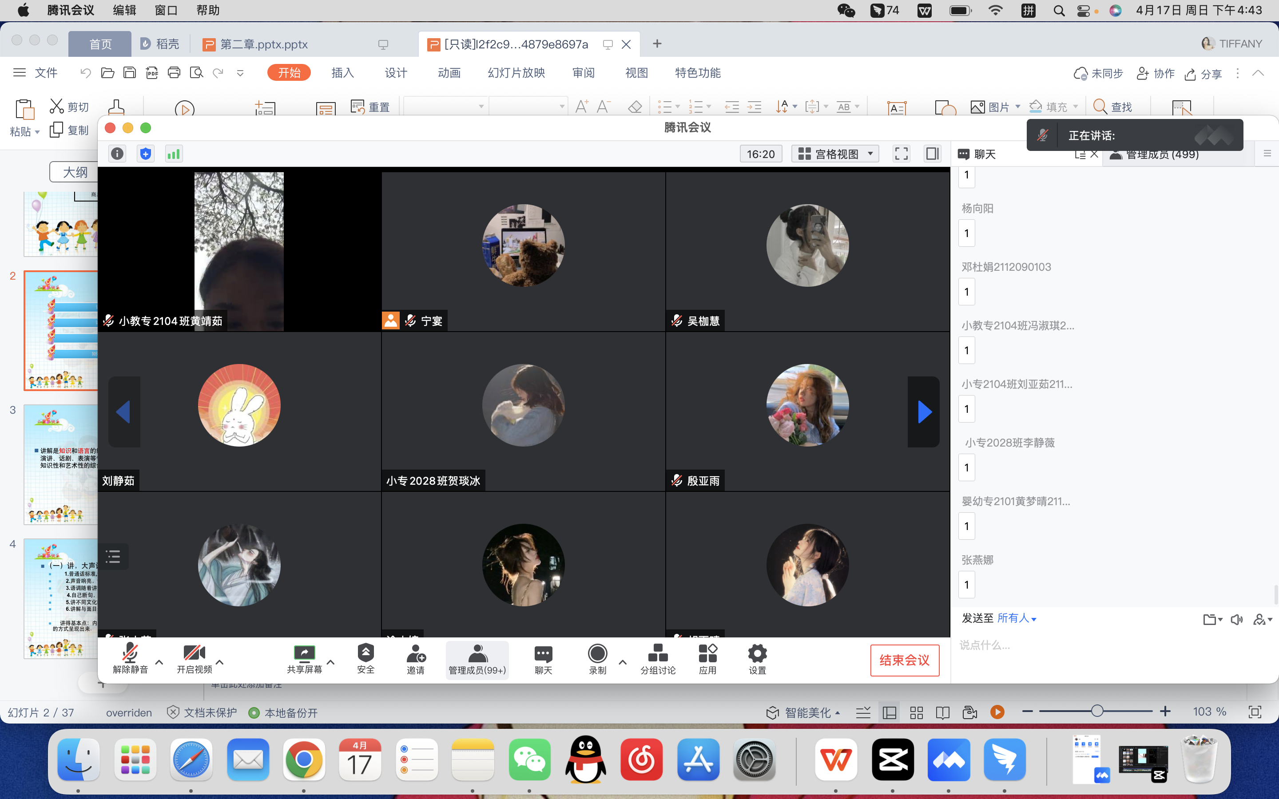Screen dimensions: 1279x799
Task: Close the 聊天 chat panel
Action: (x=1094, y=154)
